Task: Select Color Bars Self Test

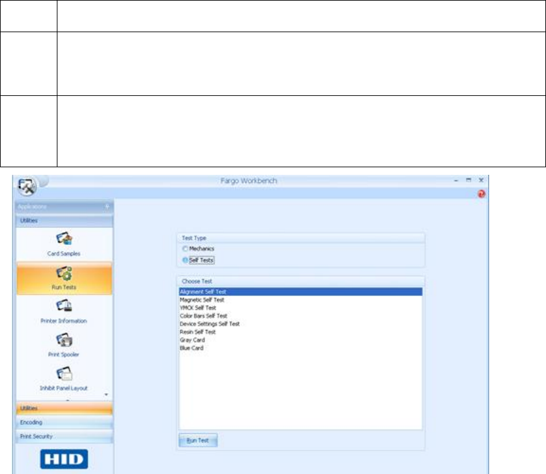Action: pyautogui.click(x=300, y=316)
